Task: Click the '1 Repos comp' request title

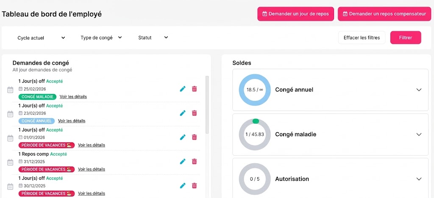Action: click(x=33, y=154)
